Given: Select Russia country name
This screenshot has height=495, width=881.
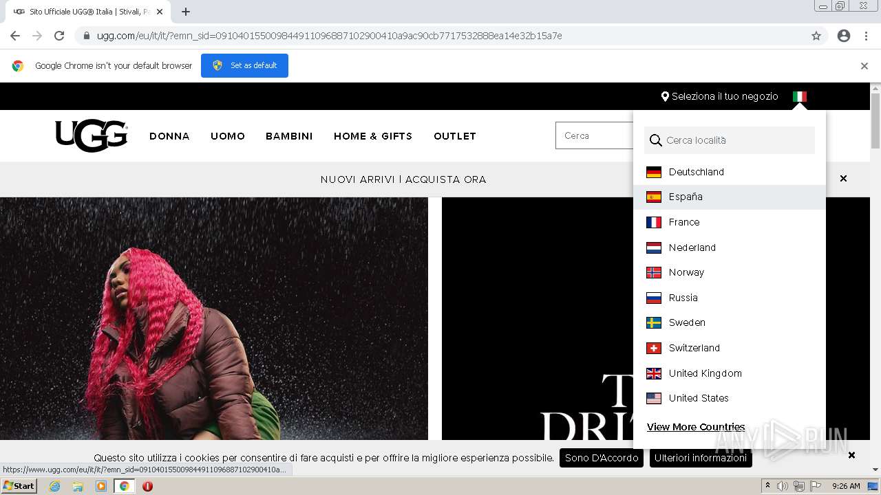Looking at the screenshot, I should (683, 298).
